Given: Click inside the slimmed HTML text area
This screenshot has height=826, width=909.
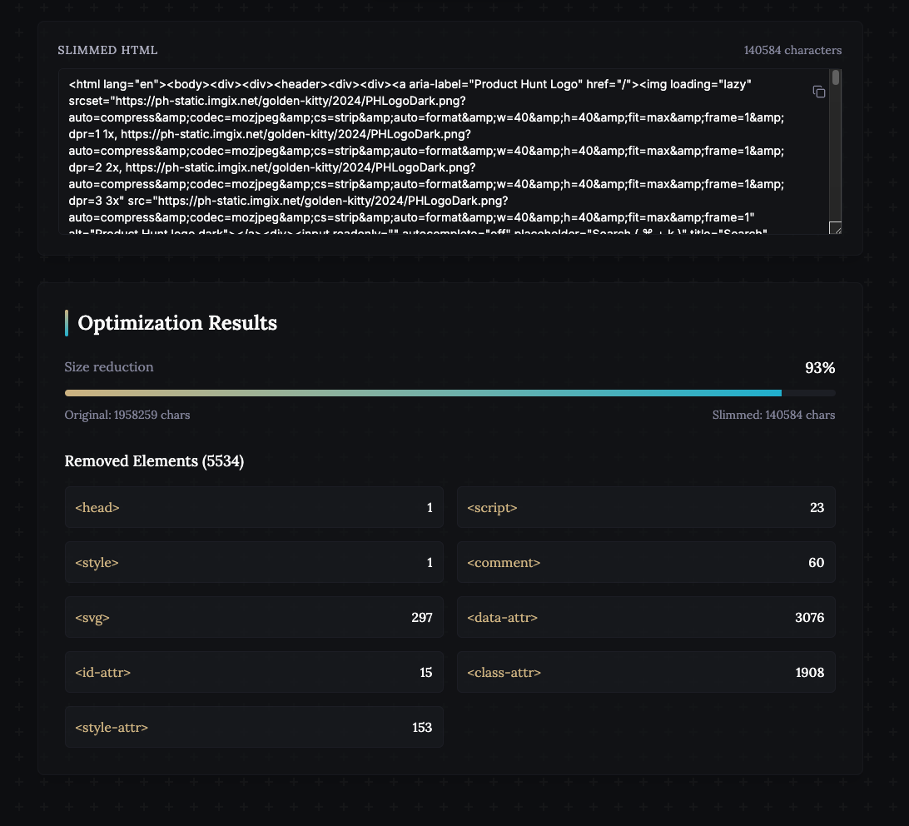Looking at the screenshot, I should click(444, 152).
